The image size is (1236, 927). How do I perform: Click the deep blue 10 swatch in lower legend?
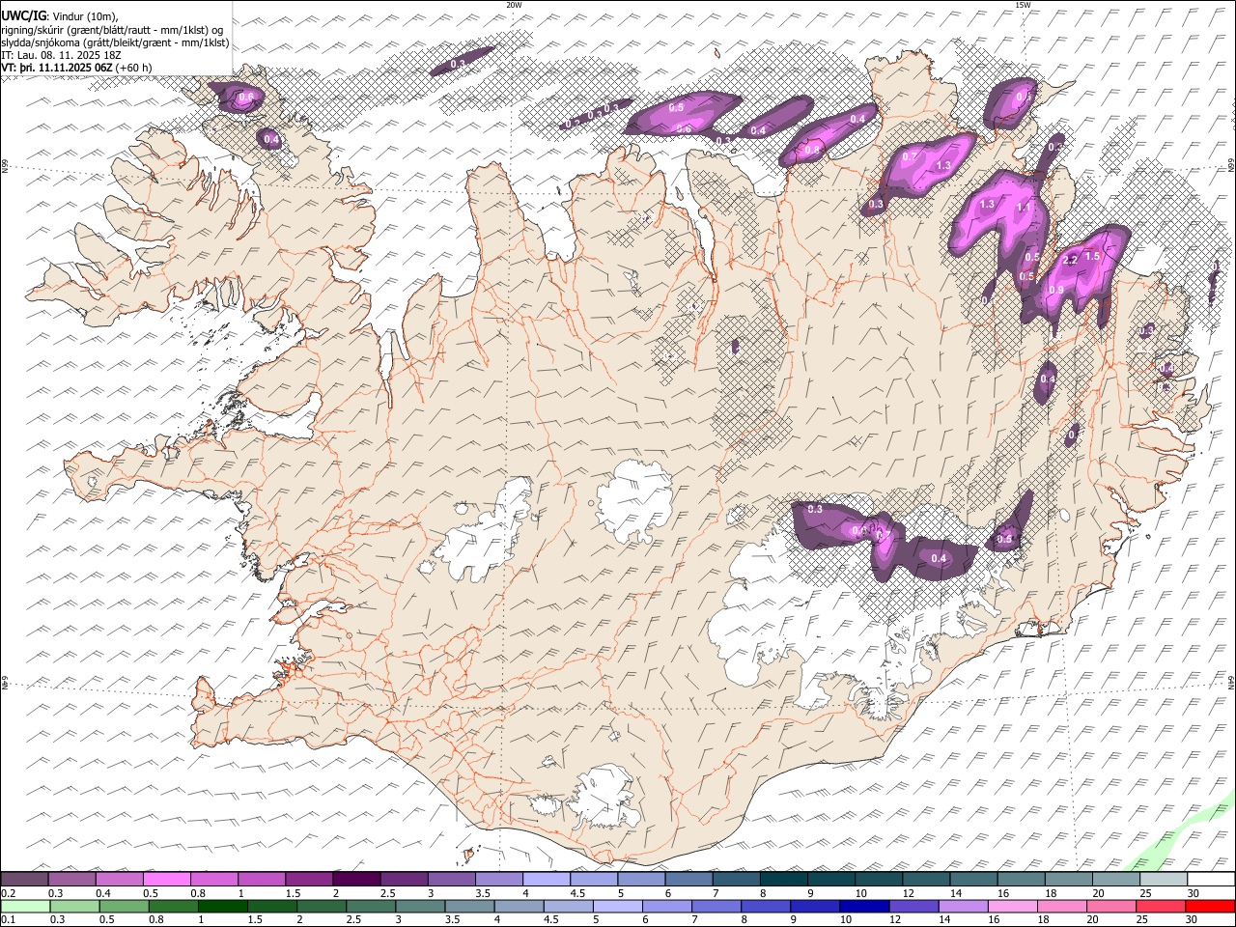862,906
